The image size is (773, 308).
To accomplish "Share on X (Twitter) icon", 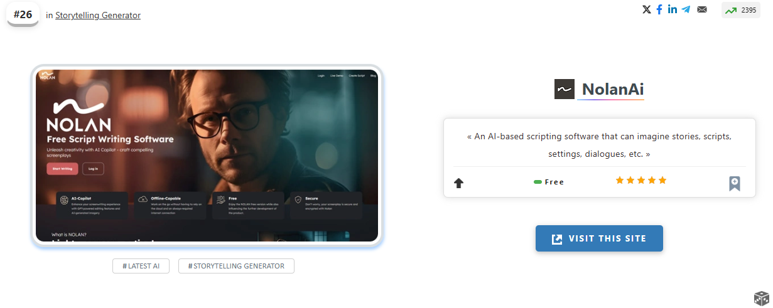I will 647,9.
